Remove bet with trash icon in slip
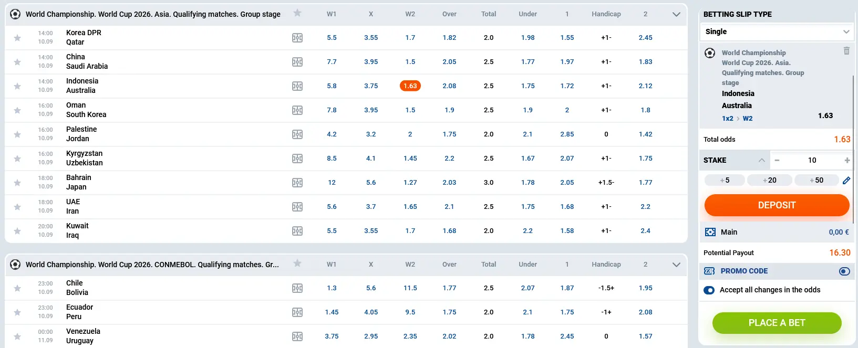The width and height of the screenshot is (858, 348). click(x=846, y=51)
